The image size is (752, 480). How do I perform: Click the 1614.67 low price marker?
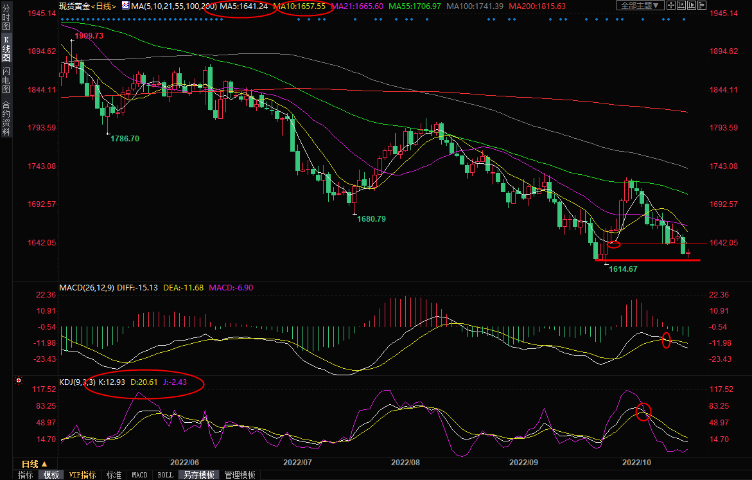click(x=622, y=269)
